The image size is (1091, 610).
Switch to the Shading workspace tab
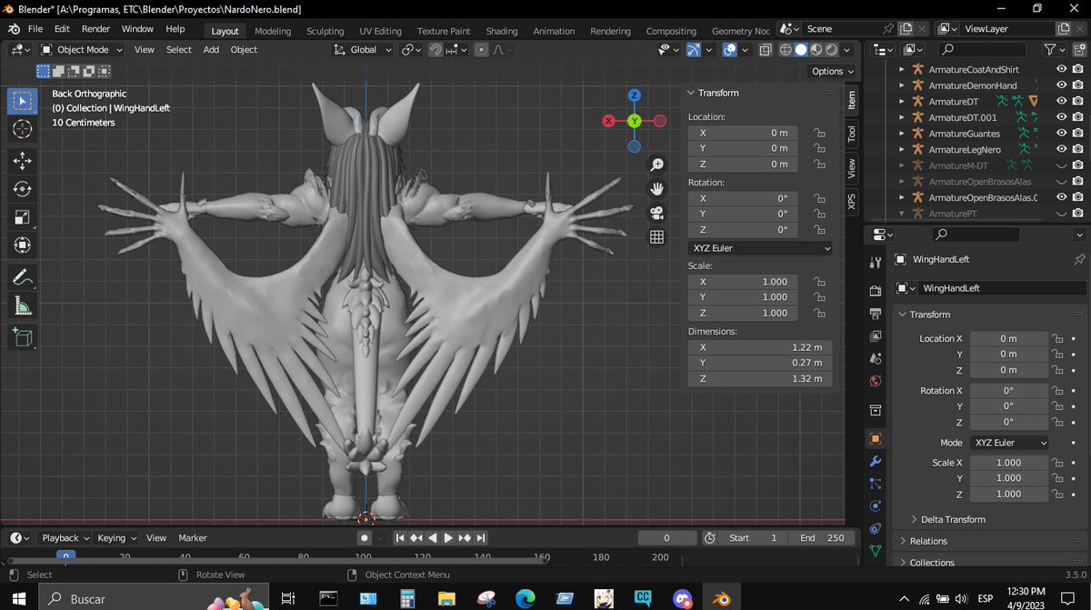(502, 31)
